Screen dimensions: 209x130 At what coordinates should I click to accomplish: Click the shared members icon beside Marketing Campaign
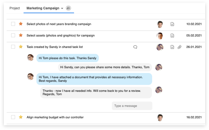tap(68, 8)
